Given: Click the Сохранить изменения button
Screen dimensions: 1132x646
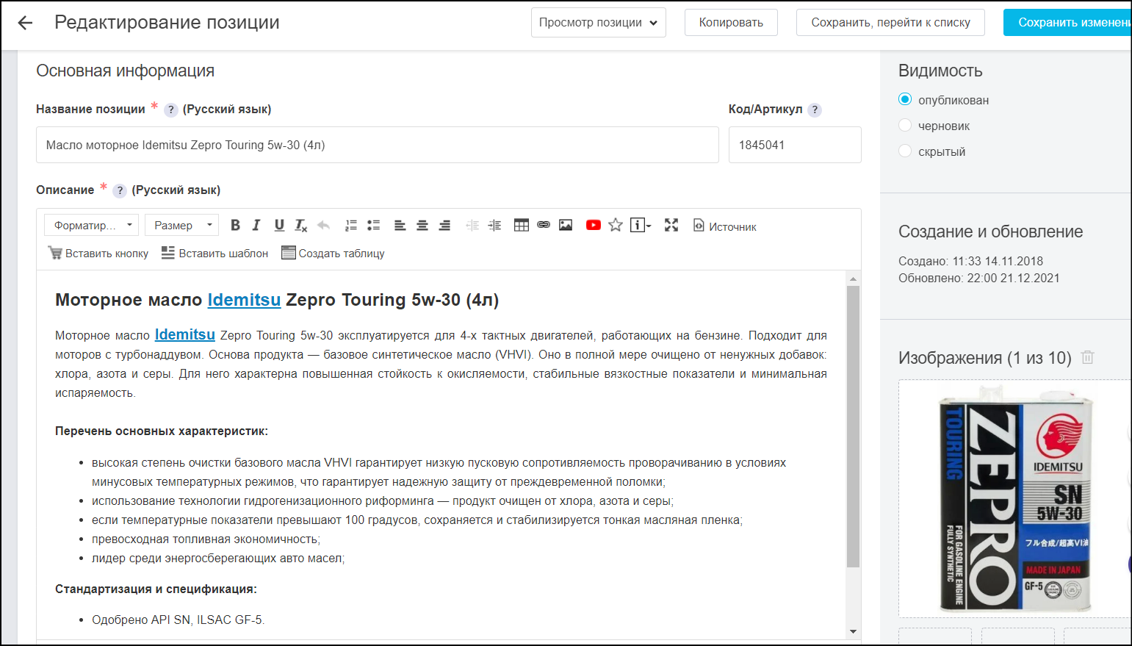Looking at the screenshot, I should pyautogui.click(x=1067, y=23).
